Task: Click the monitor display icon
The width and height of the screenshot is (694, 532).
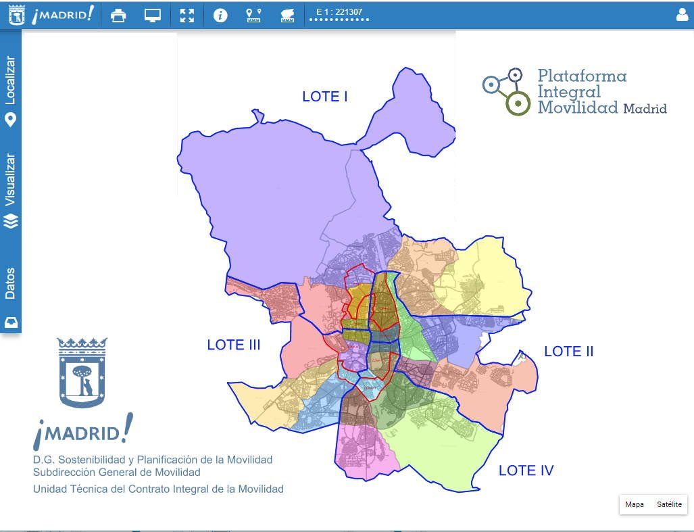Action: (153, 16)
